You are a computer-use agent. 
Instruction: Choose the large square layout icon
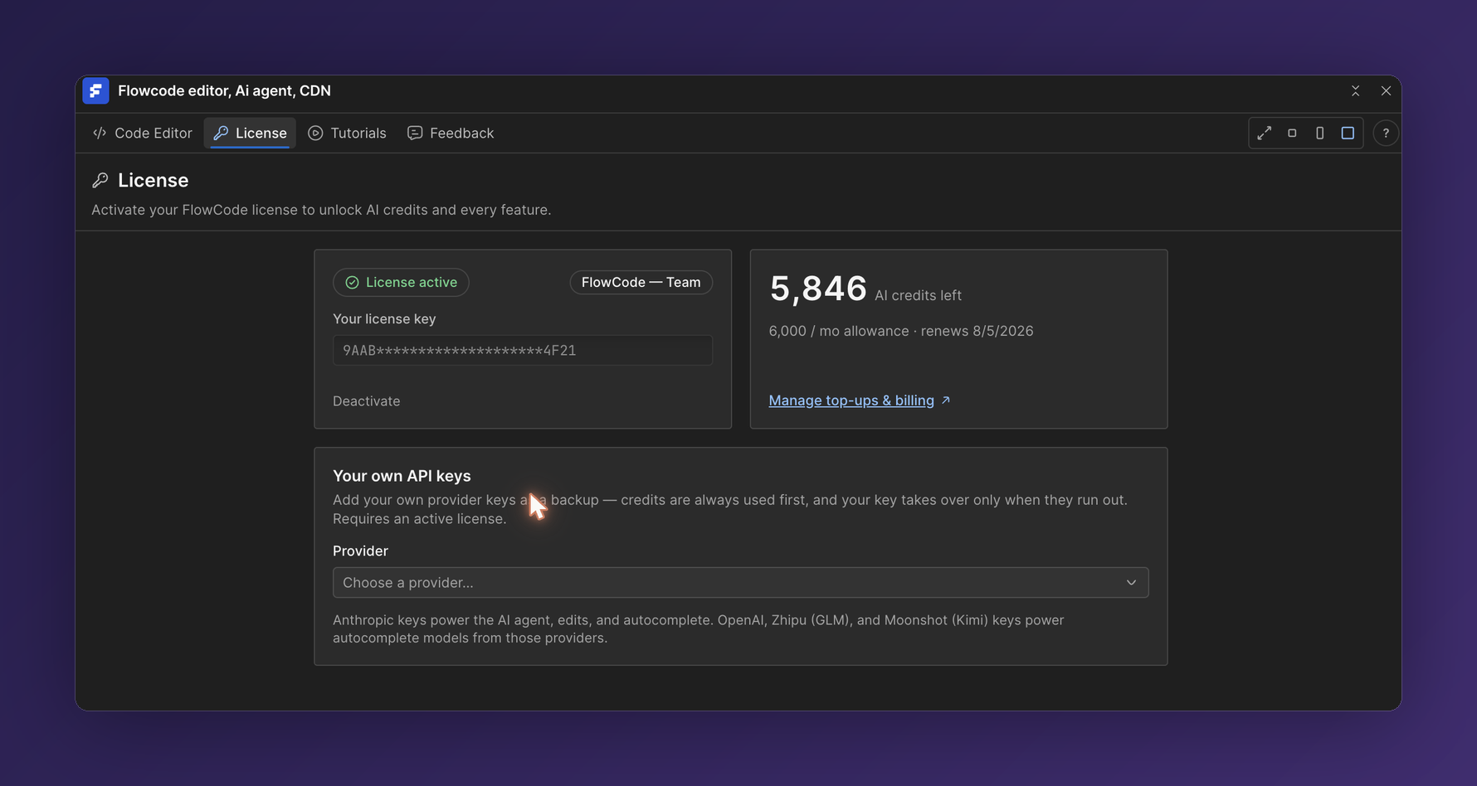coord(1348,133)
